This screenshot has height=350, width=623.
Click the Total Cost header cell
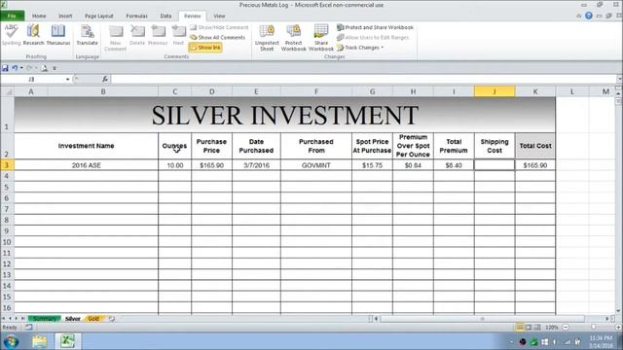pyautogui.click(x=535, y=146)
